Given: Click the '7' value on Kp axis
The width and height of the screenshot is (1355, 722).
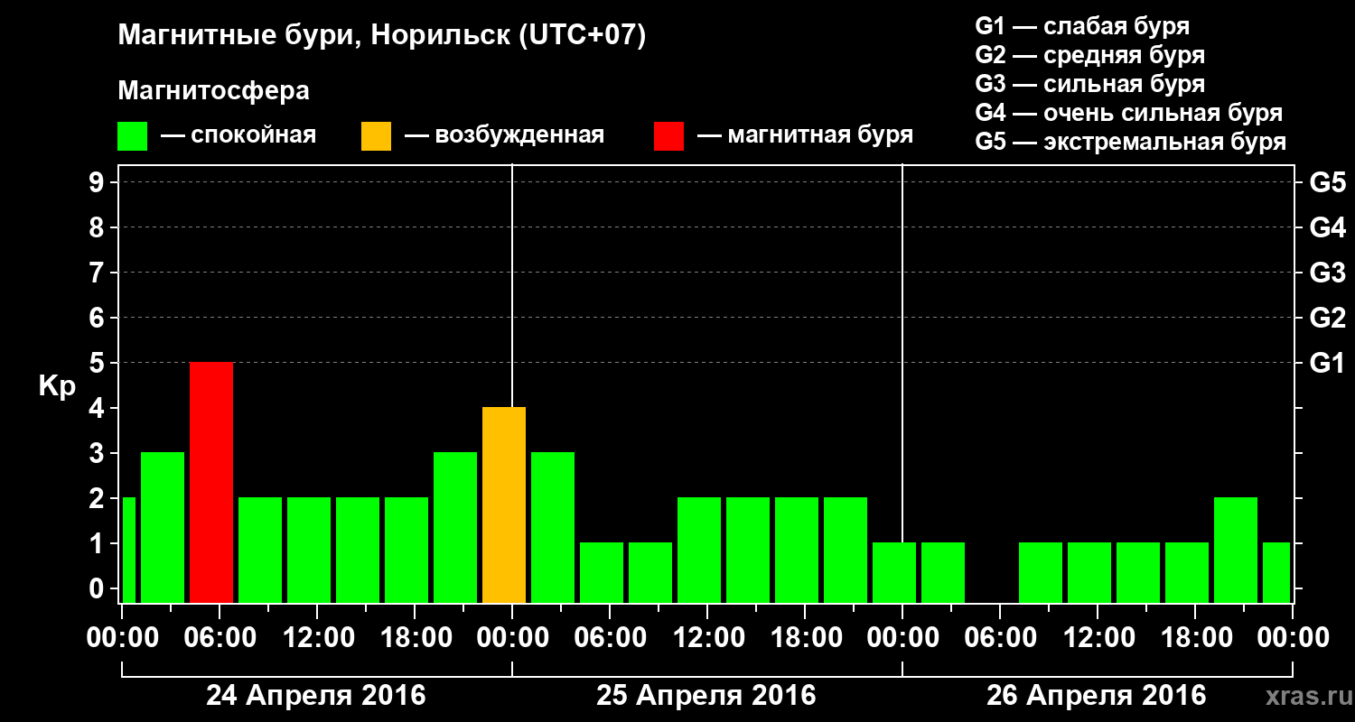Looking at the screenshot, I should click(x=98, y=273).
